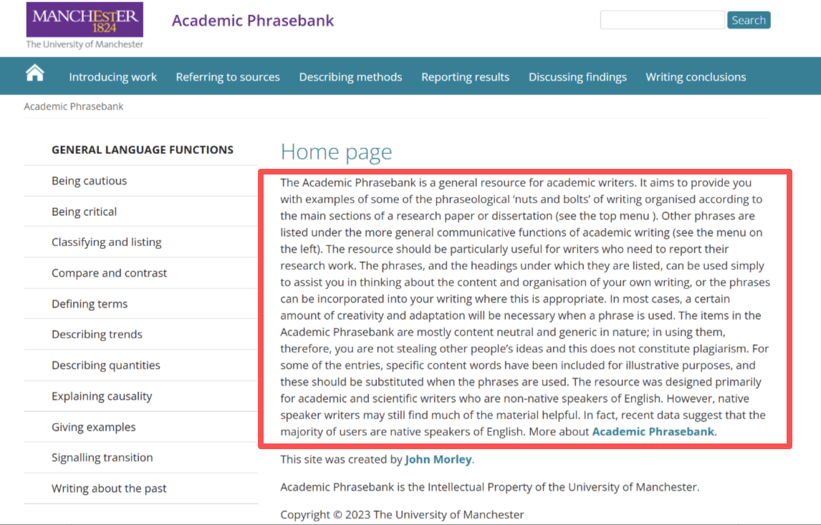Viewport: 821px width, 525px height.
Task: Click the Academic Phrasebank breadcrumb link
Action: [x=74, y=107]
